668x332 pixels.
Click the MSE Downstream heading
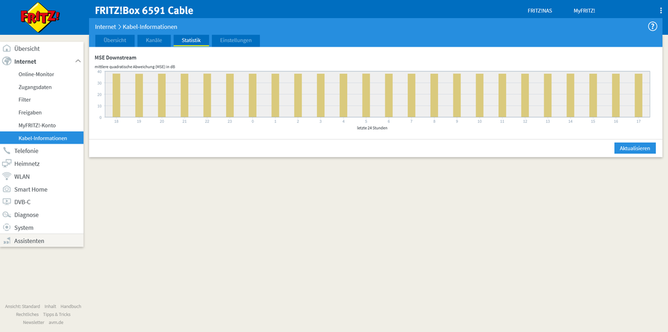116,57
